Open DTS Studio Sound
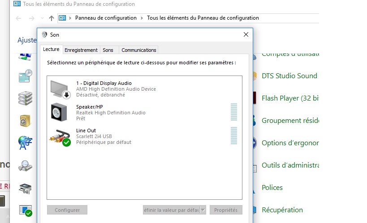Image resolution: width=367 pixels, height=223 pixels. tap(289, 76)
